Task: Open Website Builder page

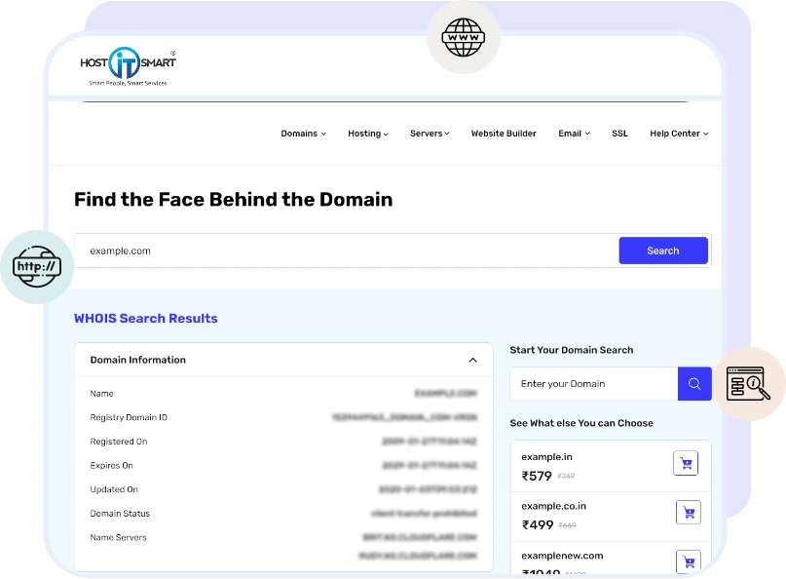Action: [504, 134]
